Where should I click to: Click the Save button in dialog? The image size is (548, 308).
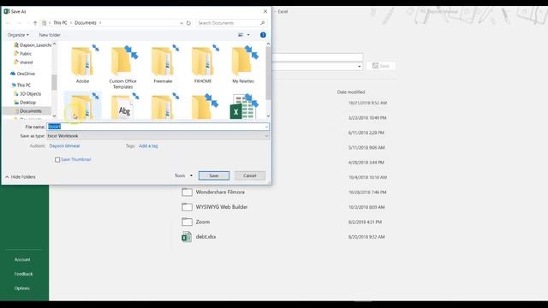(214, 175)
